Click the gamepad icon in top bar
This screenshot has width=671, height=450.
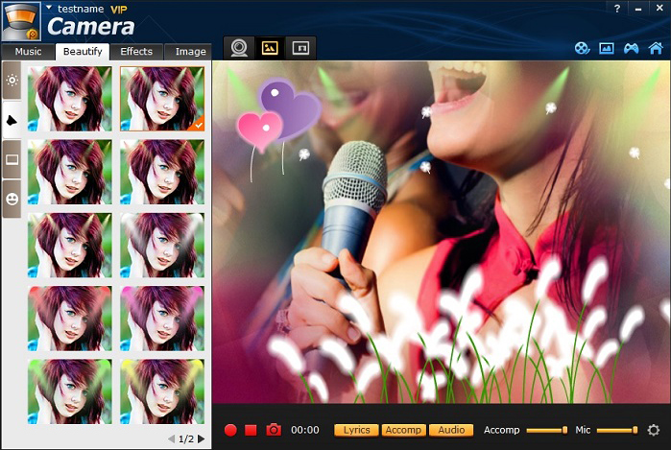631,48
